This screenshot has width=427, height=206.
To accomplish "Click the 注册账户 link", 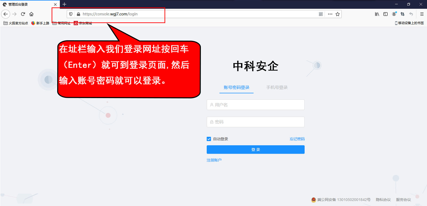I will coord(214,160).
